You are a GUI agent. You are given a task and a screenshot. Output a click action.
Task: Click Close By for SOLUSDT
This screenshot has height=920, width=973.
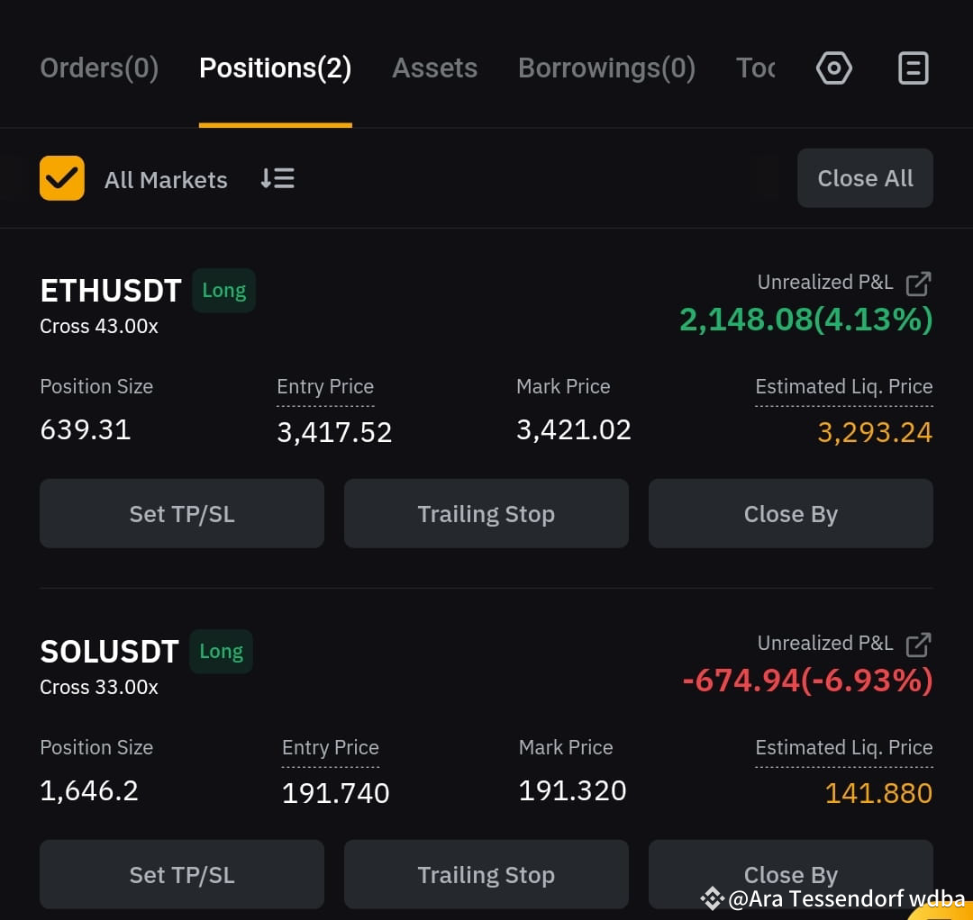point(790,874)
